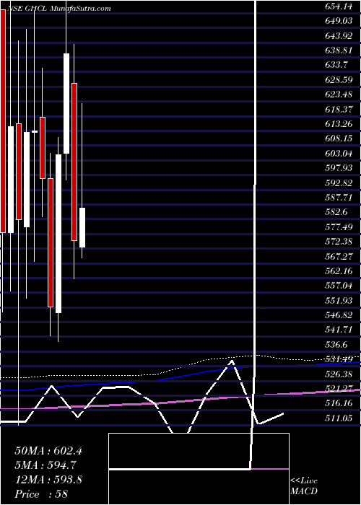Viewport: 361px width, 505px height.
Task: Click the 536.6 price axis label
Action: (x=337, y=346)
